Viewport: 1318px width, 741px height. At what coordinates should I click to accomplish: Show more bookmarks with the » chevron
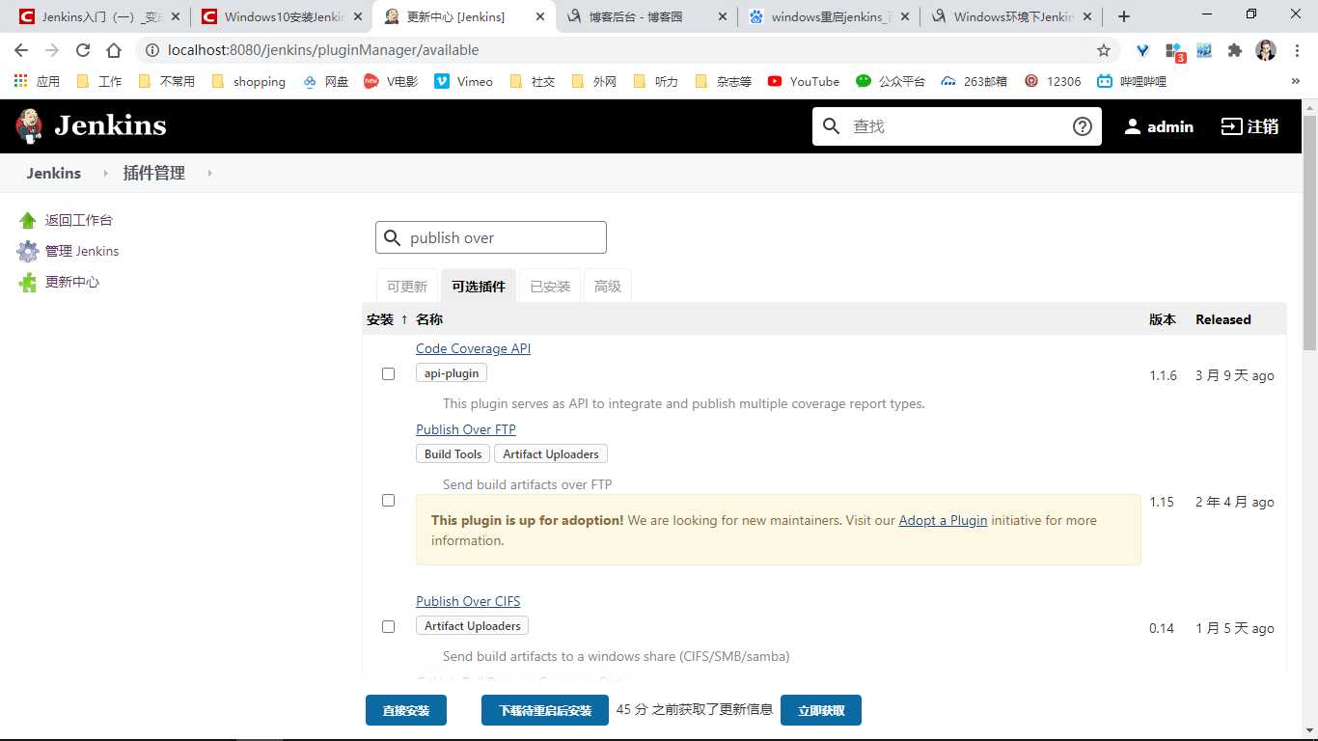point(1295,81)
